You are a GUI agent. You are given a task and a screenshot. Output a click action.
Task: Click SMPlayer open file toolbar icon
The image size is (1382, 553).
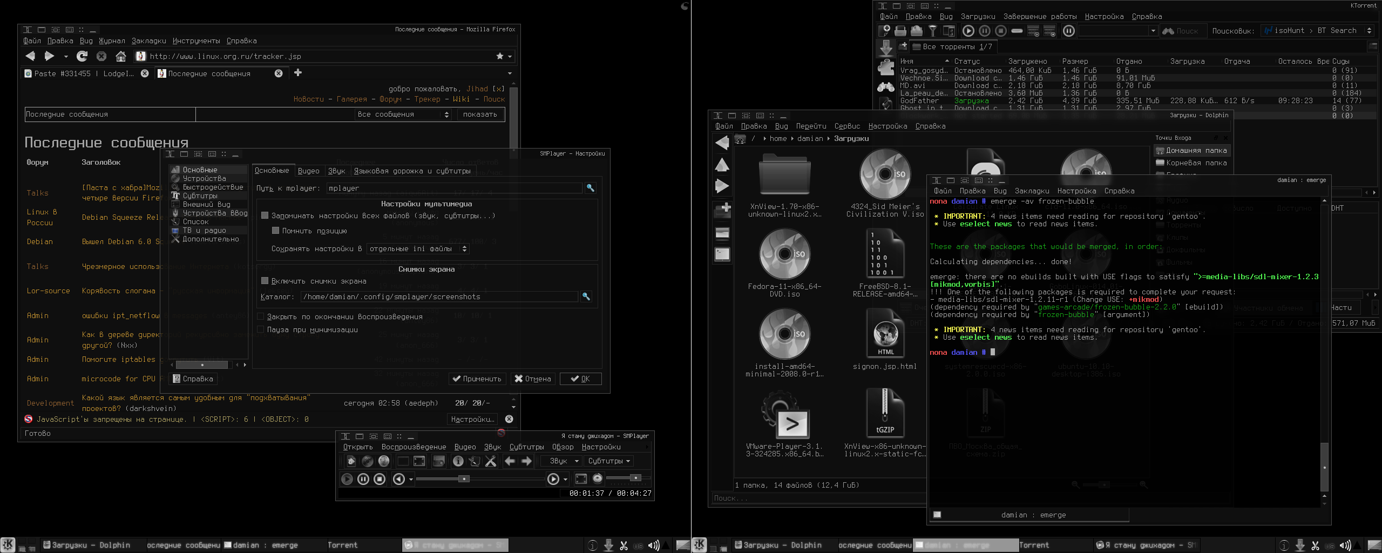351,461
